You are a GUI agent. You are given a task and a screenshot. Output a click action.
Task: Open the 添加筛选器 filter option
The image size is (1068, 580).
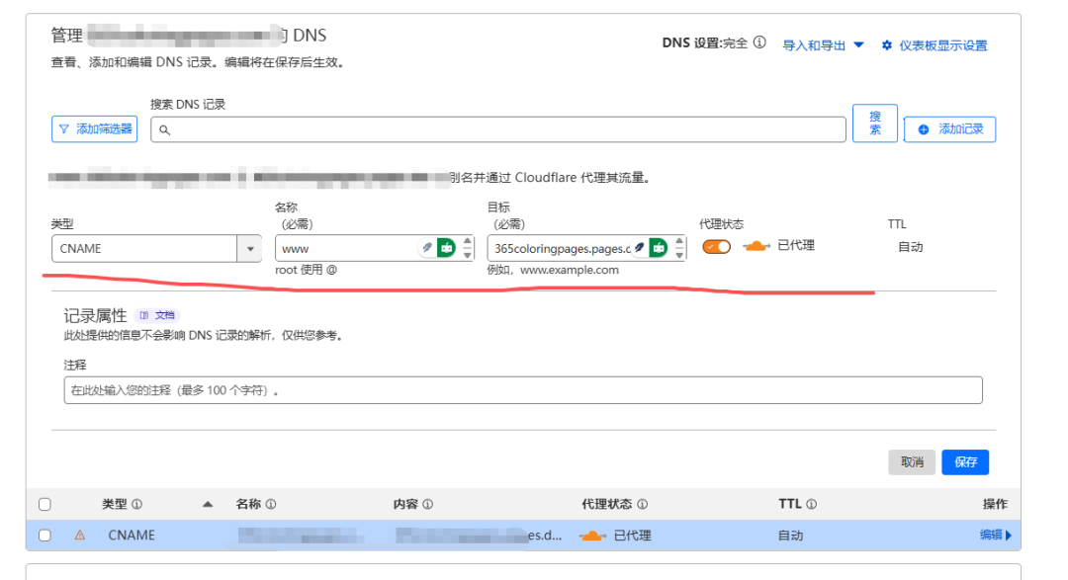tap(95, 129)
